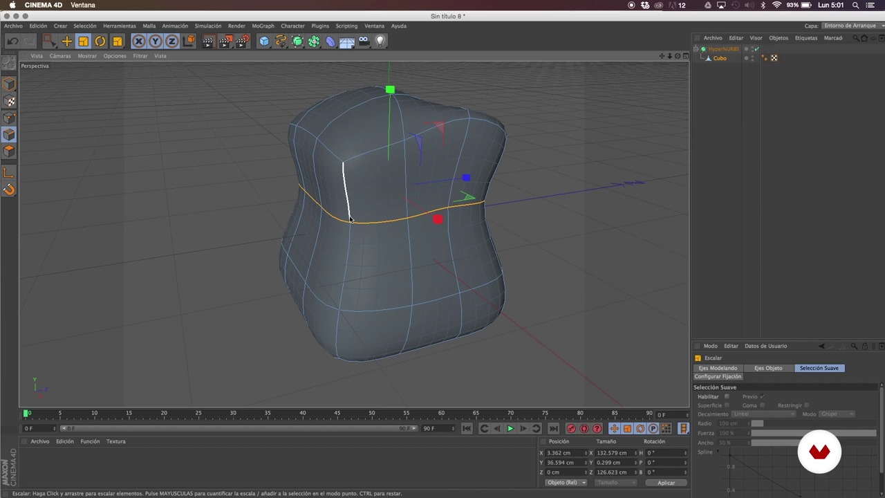
Task: Open the macOS Wi-Fi status icon
Action: pyautogui.click(x=776, y=5)
